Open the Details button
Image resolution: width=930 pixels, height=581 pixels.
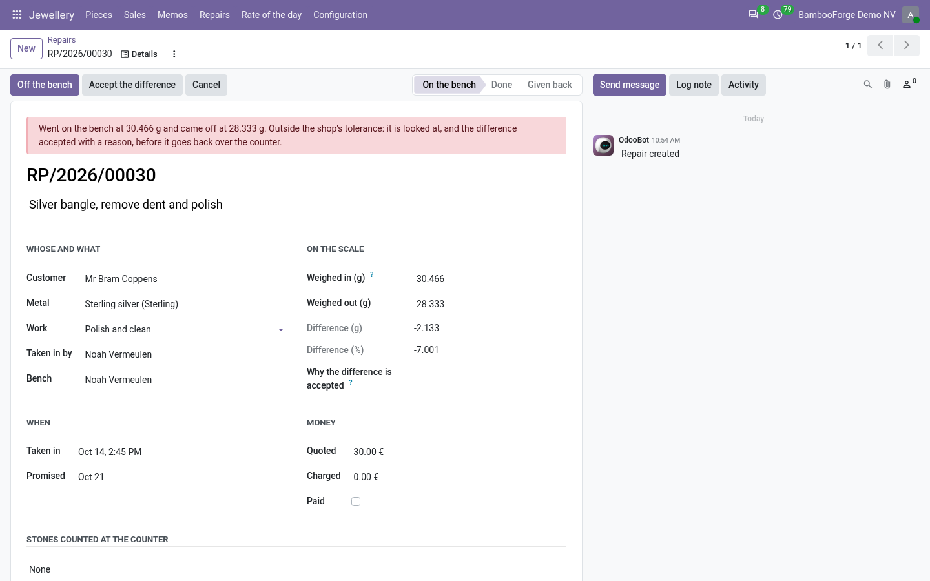(x=139, y=54)
